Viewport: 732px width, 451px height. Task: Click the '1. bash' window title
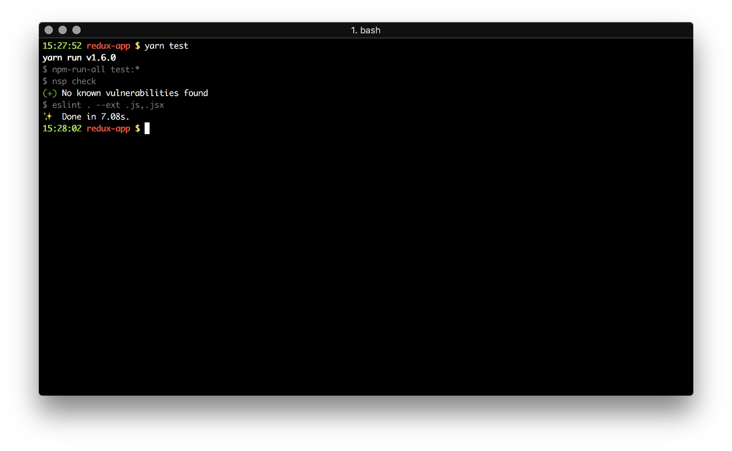(366, 30)
